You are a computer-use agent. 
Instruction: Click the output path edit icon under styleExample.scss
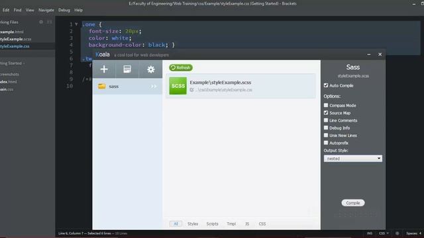[x=191, y=90]
